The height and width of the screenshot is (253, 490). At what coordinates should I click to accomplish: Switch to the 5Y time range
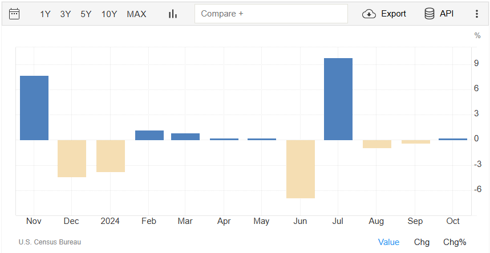86,14
